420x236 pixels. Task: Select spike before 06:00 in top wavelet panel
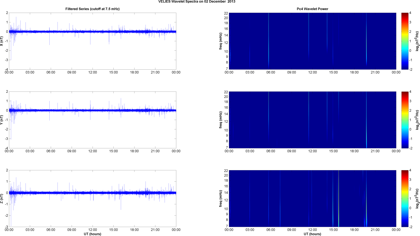pos(269,42)
